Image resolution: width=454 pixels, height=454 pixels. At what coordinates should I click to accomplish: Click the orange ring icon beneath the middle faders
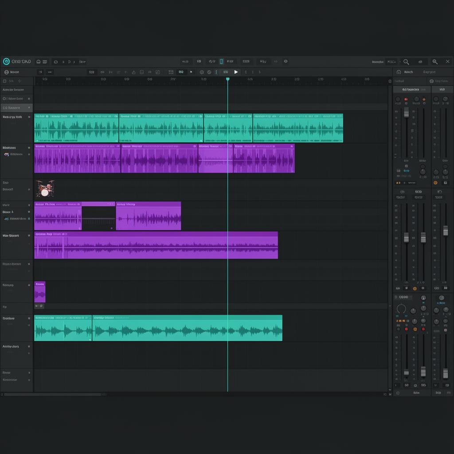(415, 288)
